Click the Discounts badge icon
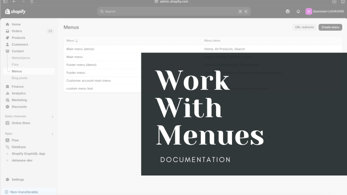347x195 pixels. click(x=7, y=107)
